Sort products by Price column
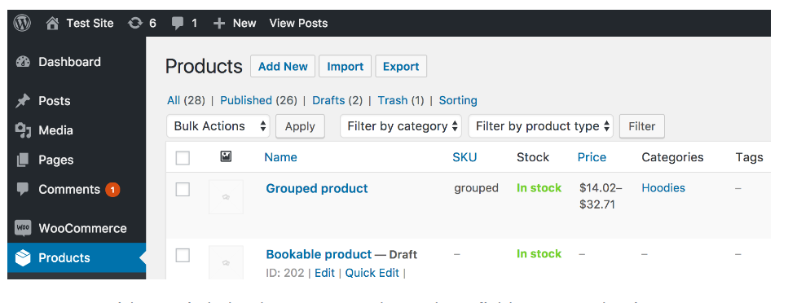Image resolution: width=788 pixels, height=303 pixels. [x=592, y=157]
